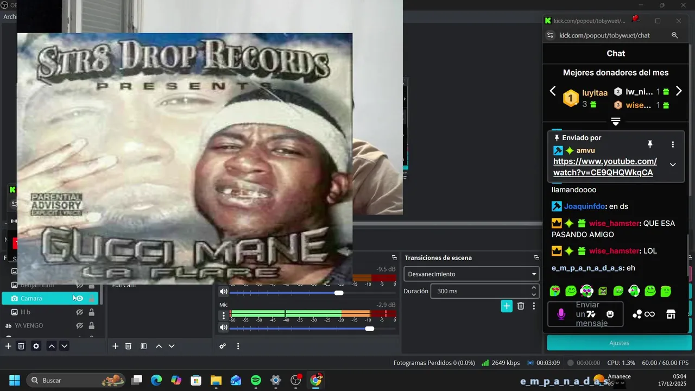Open audio mixer three-dot menu at bottom

pyautogui.click(x=238, y=346)
